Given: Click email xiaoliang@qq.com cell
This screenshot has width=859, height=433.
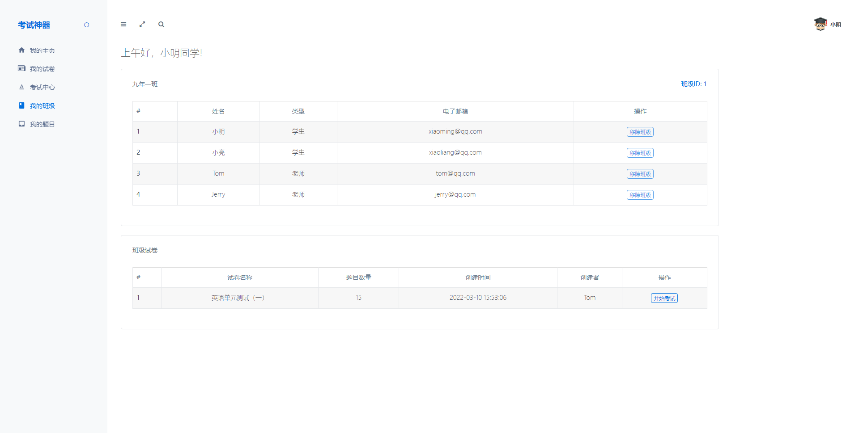Looking at the screenshot, I should (x=455, y=152).
